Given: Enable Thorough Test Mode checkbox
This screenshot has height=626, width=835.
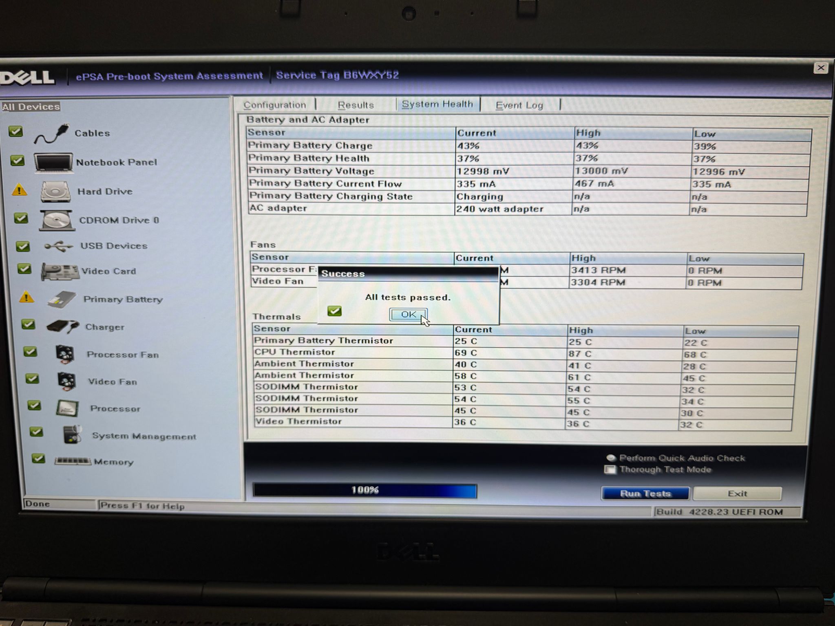Looking at the screenshot, I should 610,469.
